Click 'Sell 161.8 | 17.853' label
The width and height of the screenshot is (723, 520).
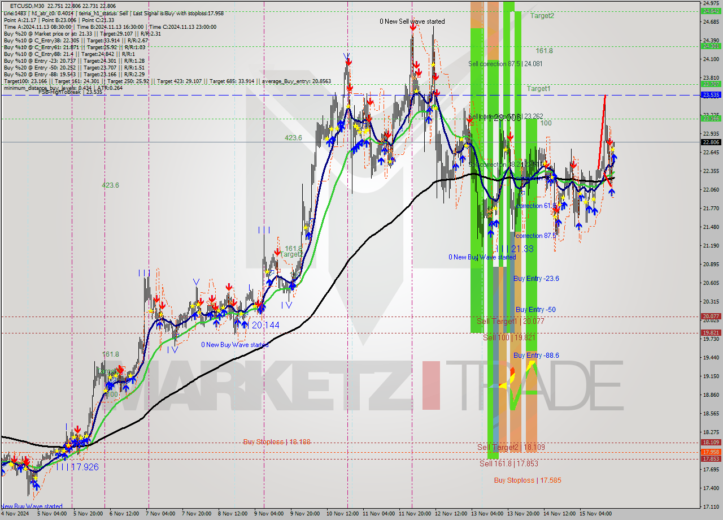[508, 463]
